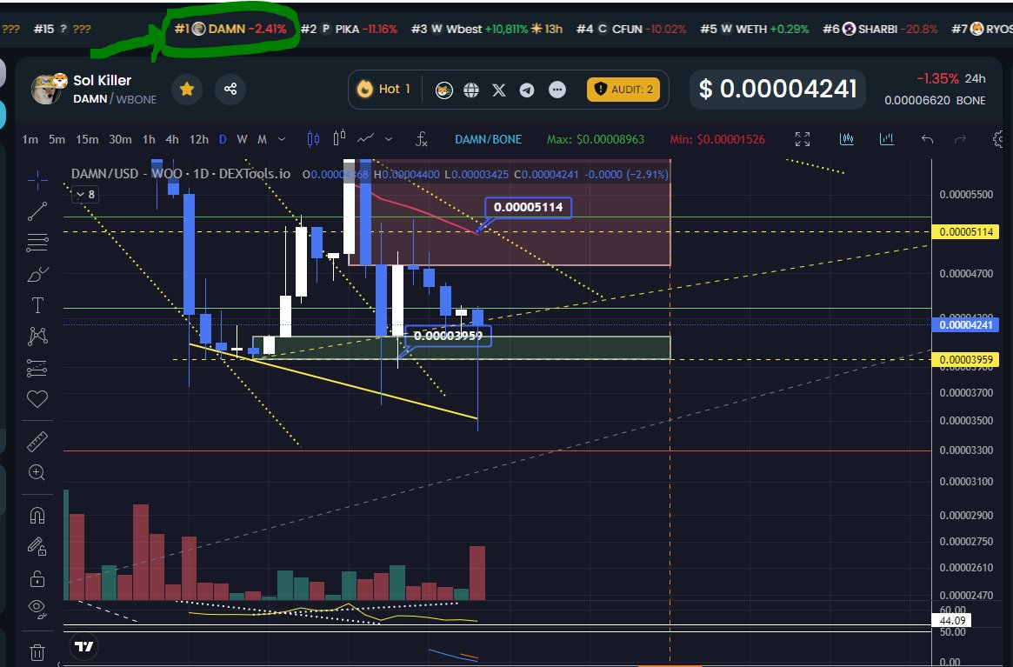Select the candles chart style
Screen dimensions: 1013x667
click(x=313, y=139)
